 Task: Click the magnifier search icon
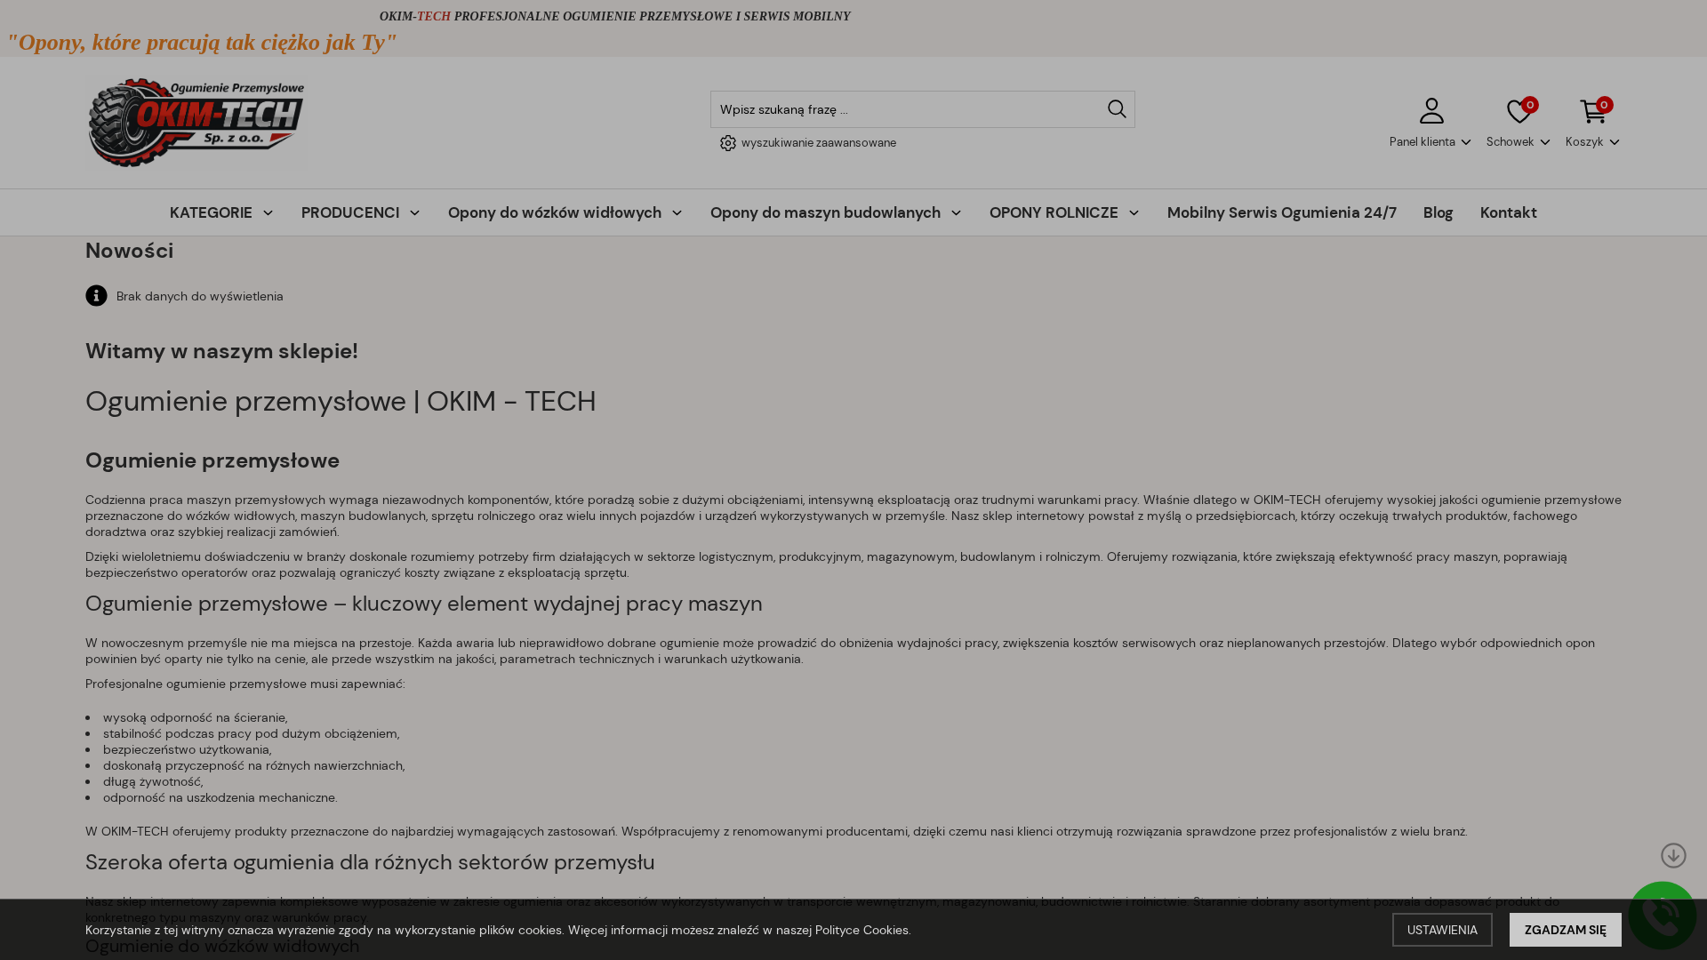click(1117, 109)
